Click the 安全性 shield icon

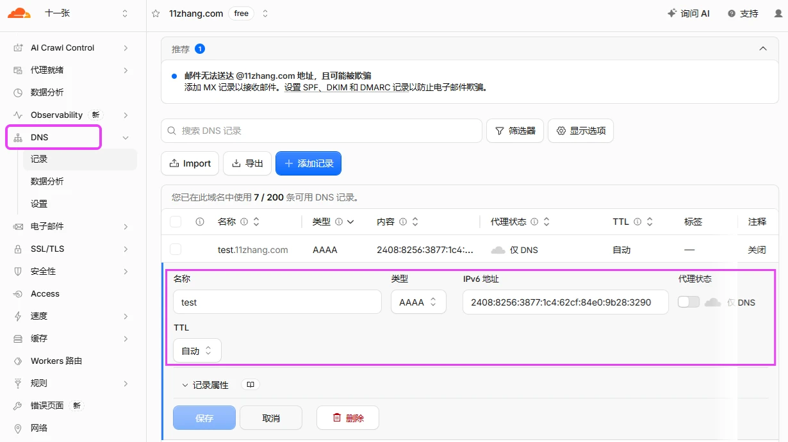(x=18, y=272)
